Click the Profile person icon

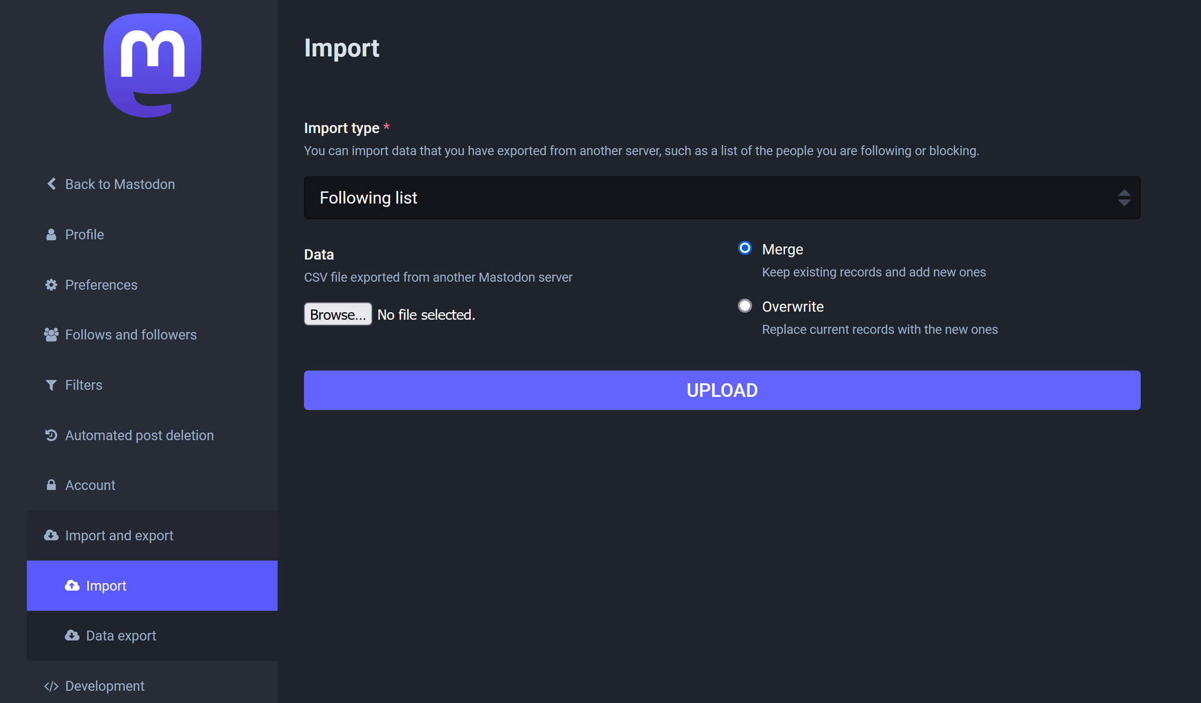click(x=51, y=235)
